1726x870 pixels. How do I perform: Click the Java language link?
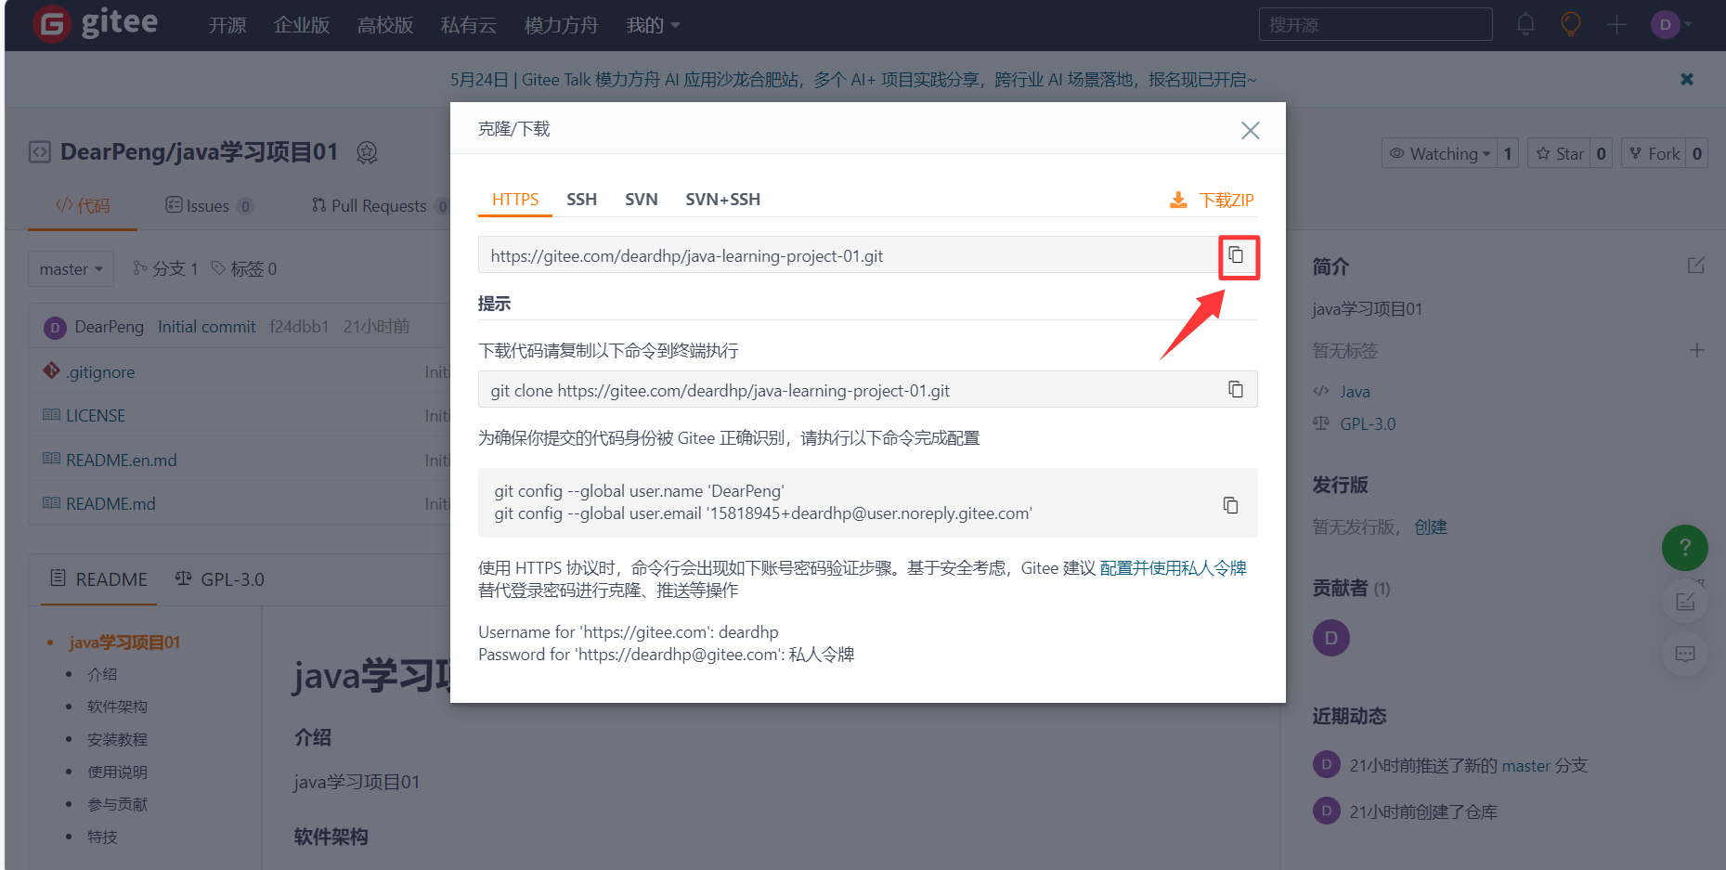click(1355, 392)
